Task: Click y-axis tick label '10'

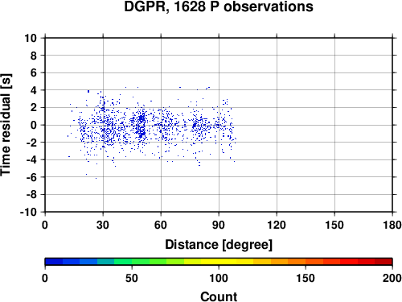Action: point(31,38)
